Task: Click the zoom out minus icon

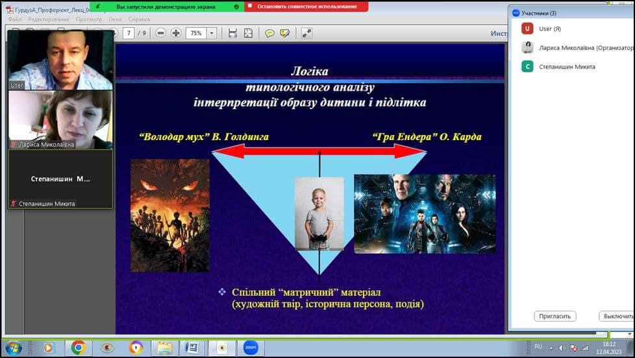Action: (x=160, y=33)
